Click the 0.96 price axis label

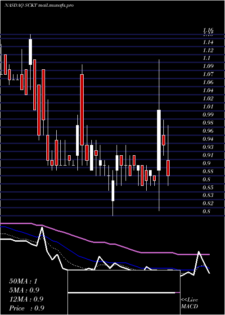point(208,131)
